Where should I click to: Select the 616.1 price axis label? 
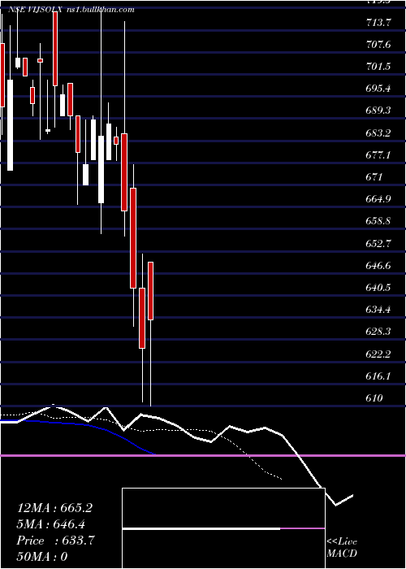(378, 376)
